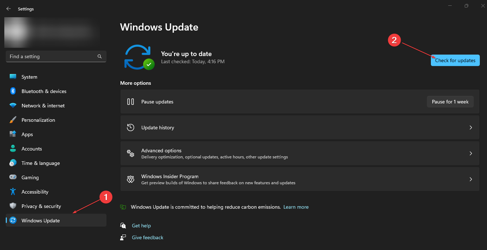Click the green leaf carbon icon

tap(123, 207)
